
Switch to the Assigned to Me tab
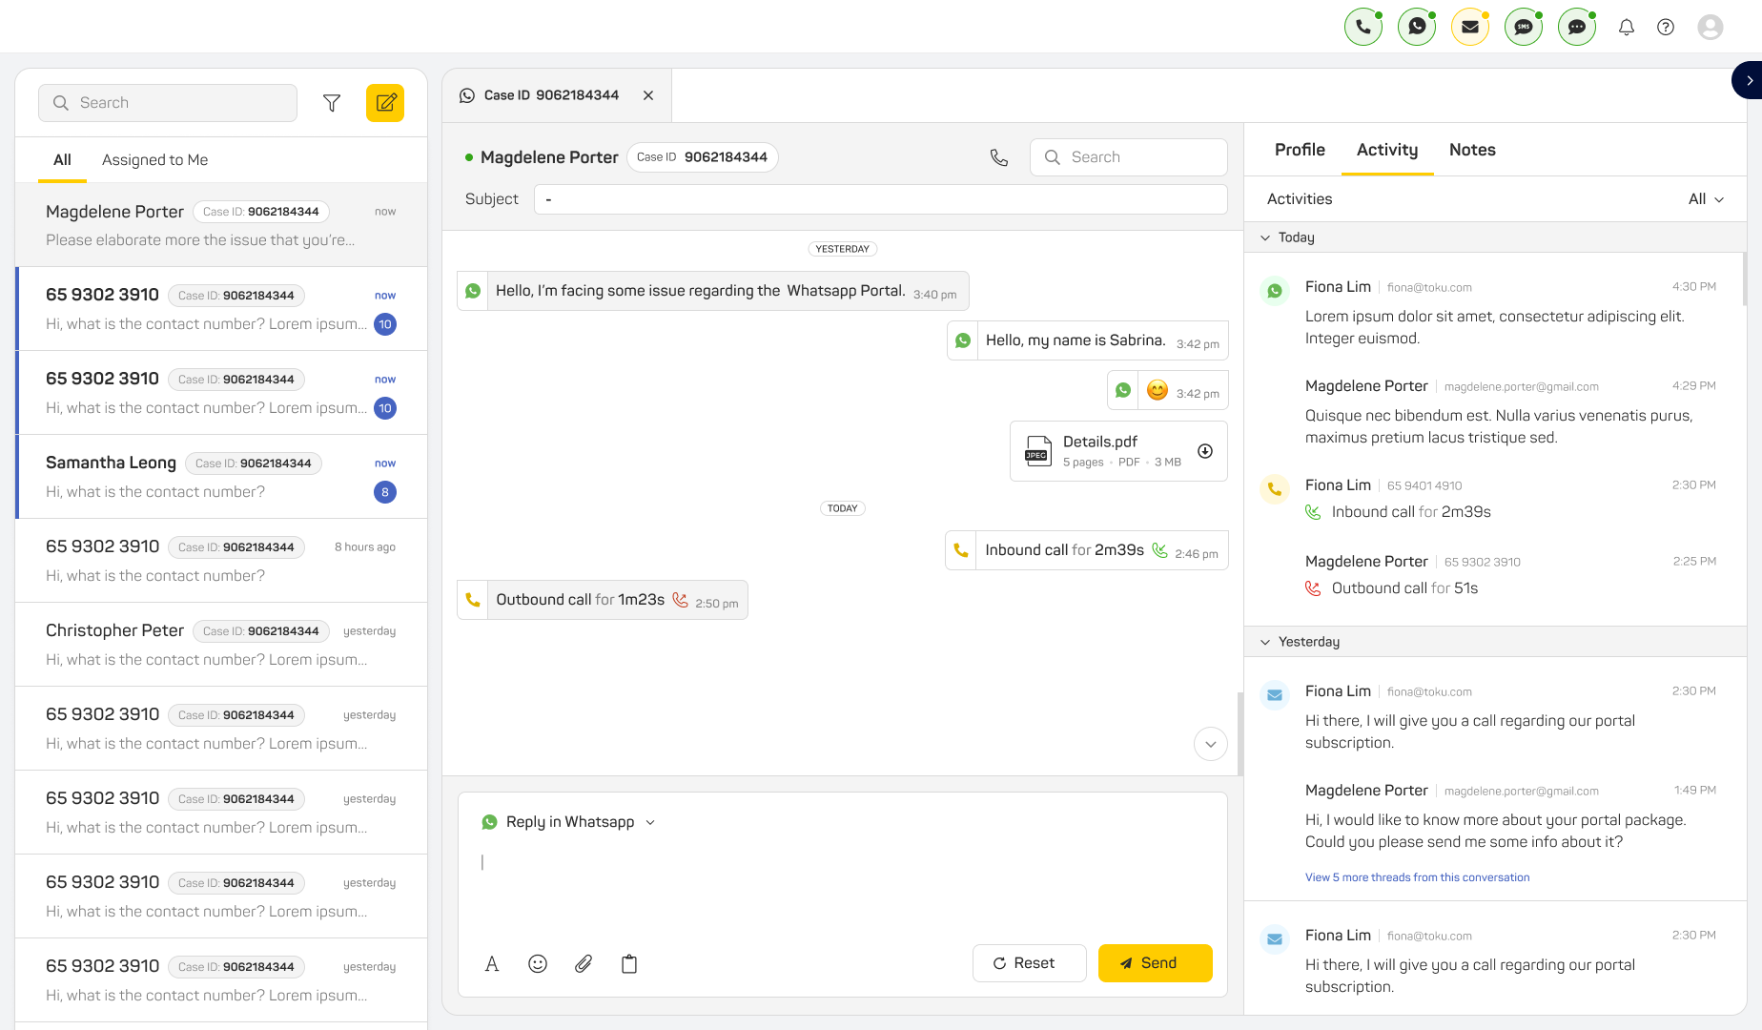154,160
